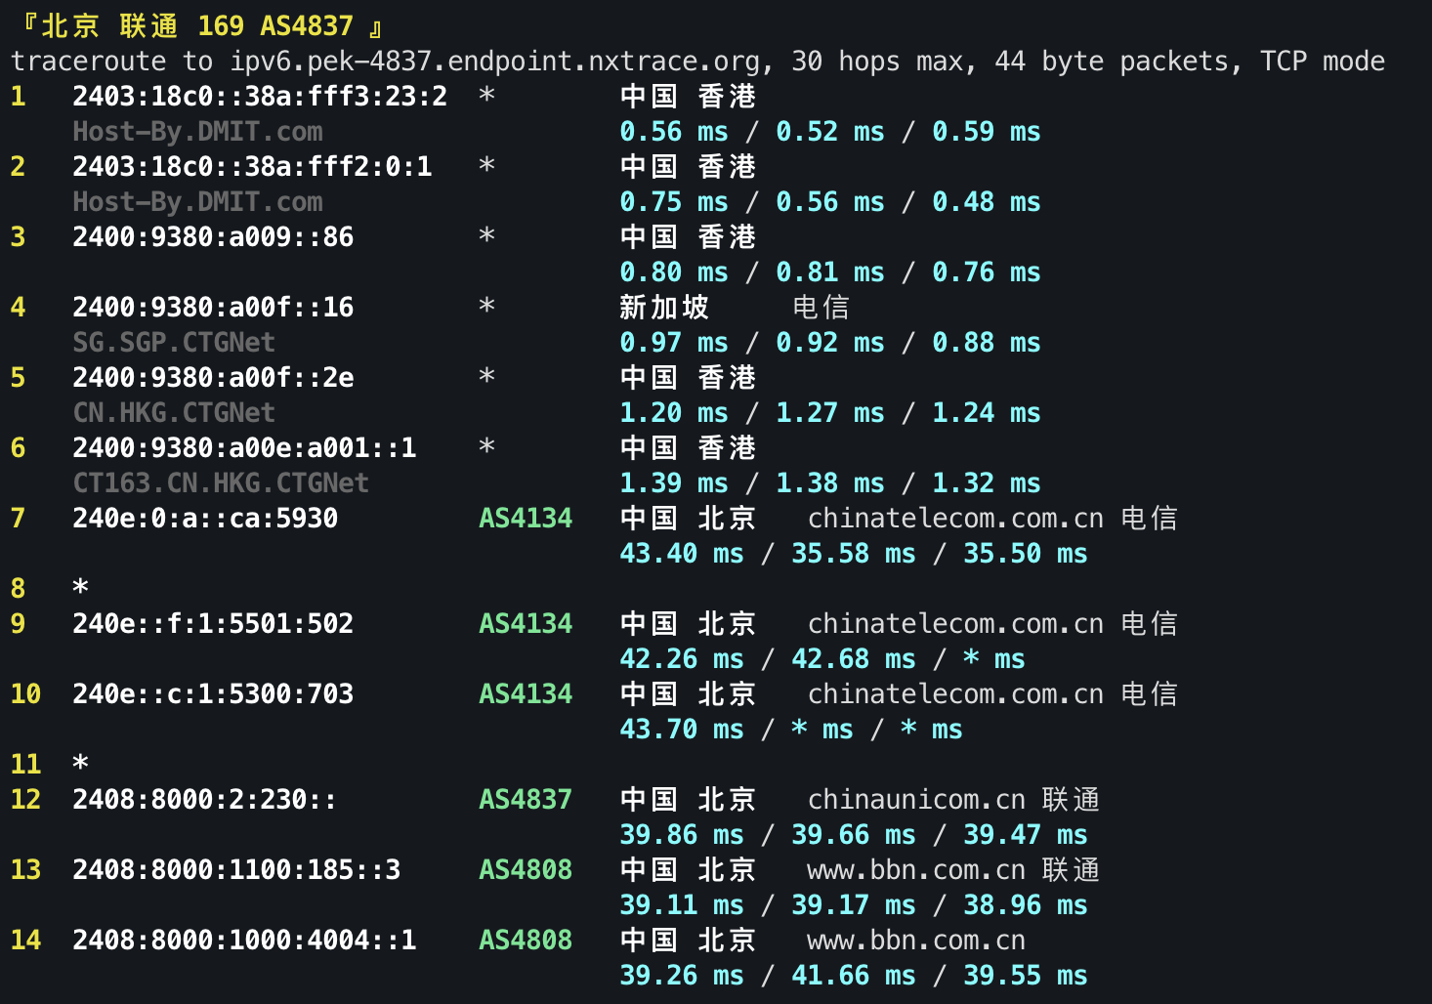This screenshot has height=1004, width=1432.
Task: Select hop 13 address 2408:8000:1100:185::3
Action: [x=236, y=870]
